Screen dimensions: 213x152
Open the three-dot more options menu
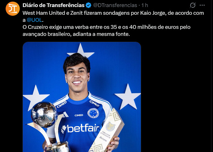tap(202, 5)
